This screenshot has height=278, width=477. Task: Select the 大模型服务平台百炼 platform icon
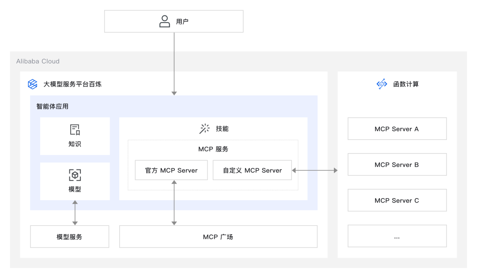32,84
